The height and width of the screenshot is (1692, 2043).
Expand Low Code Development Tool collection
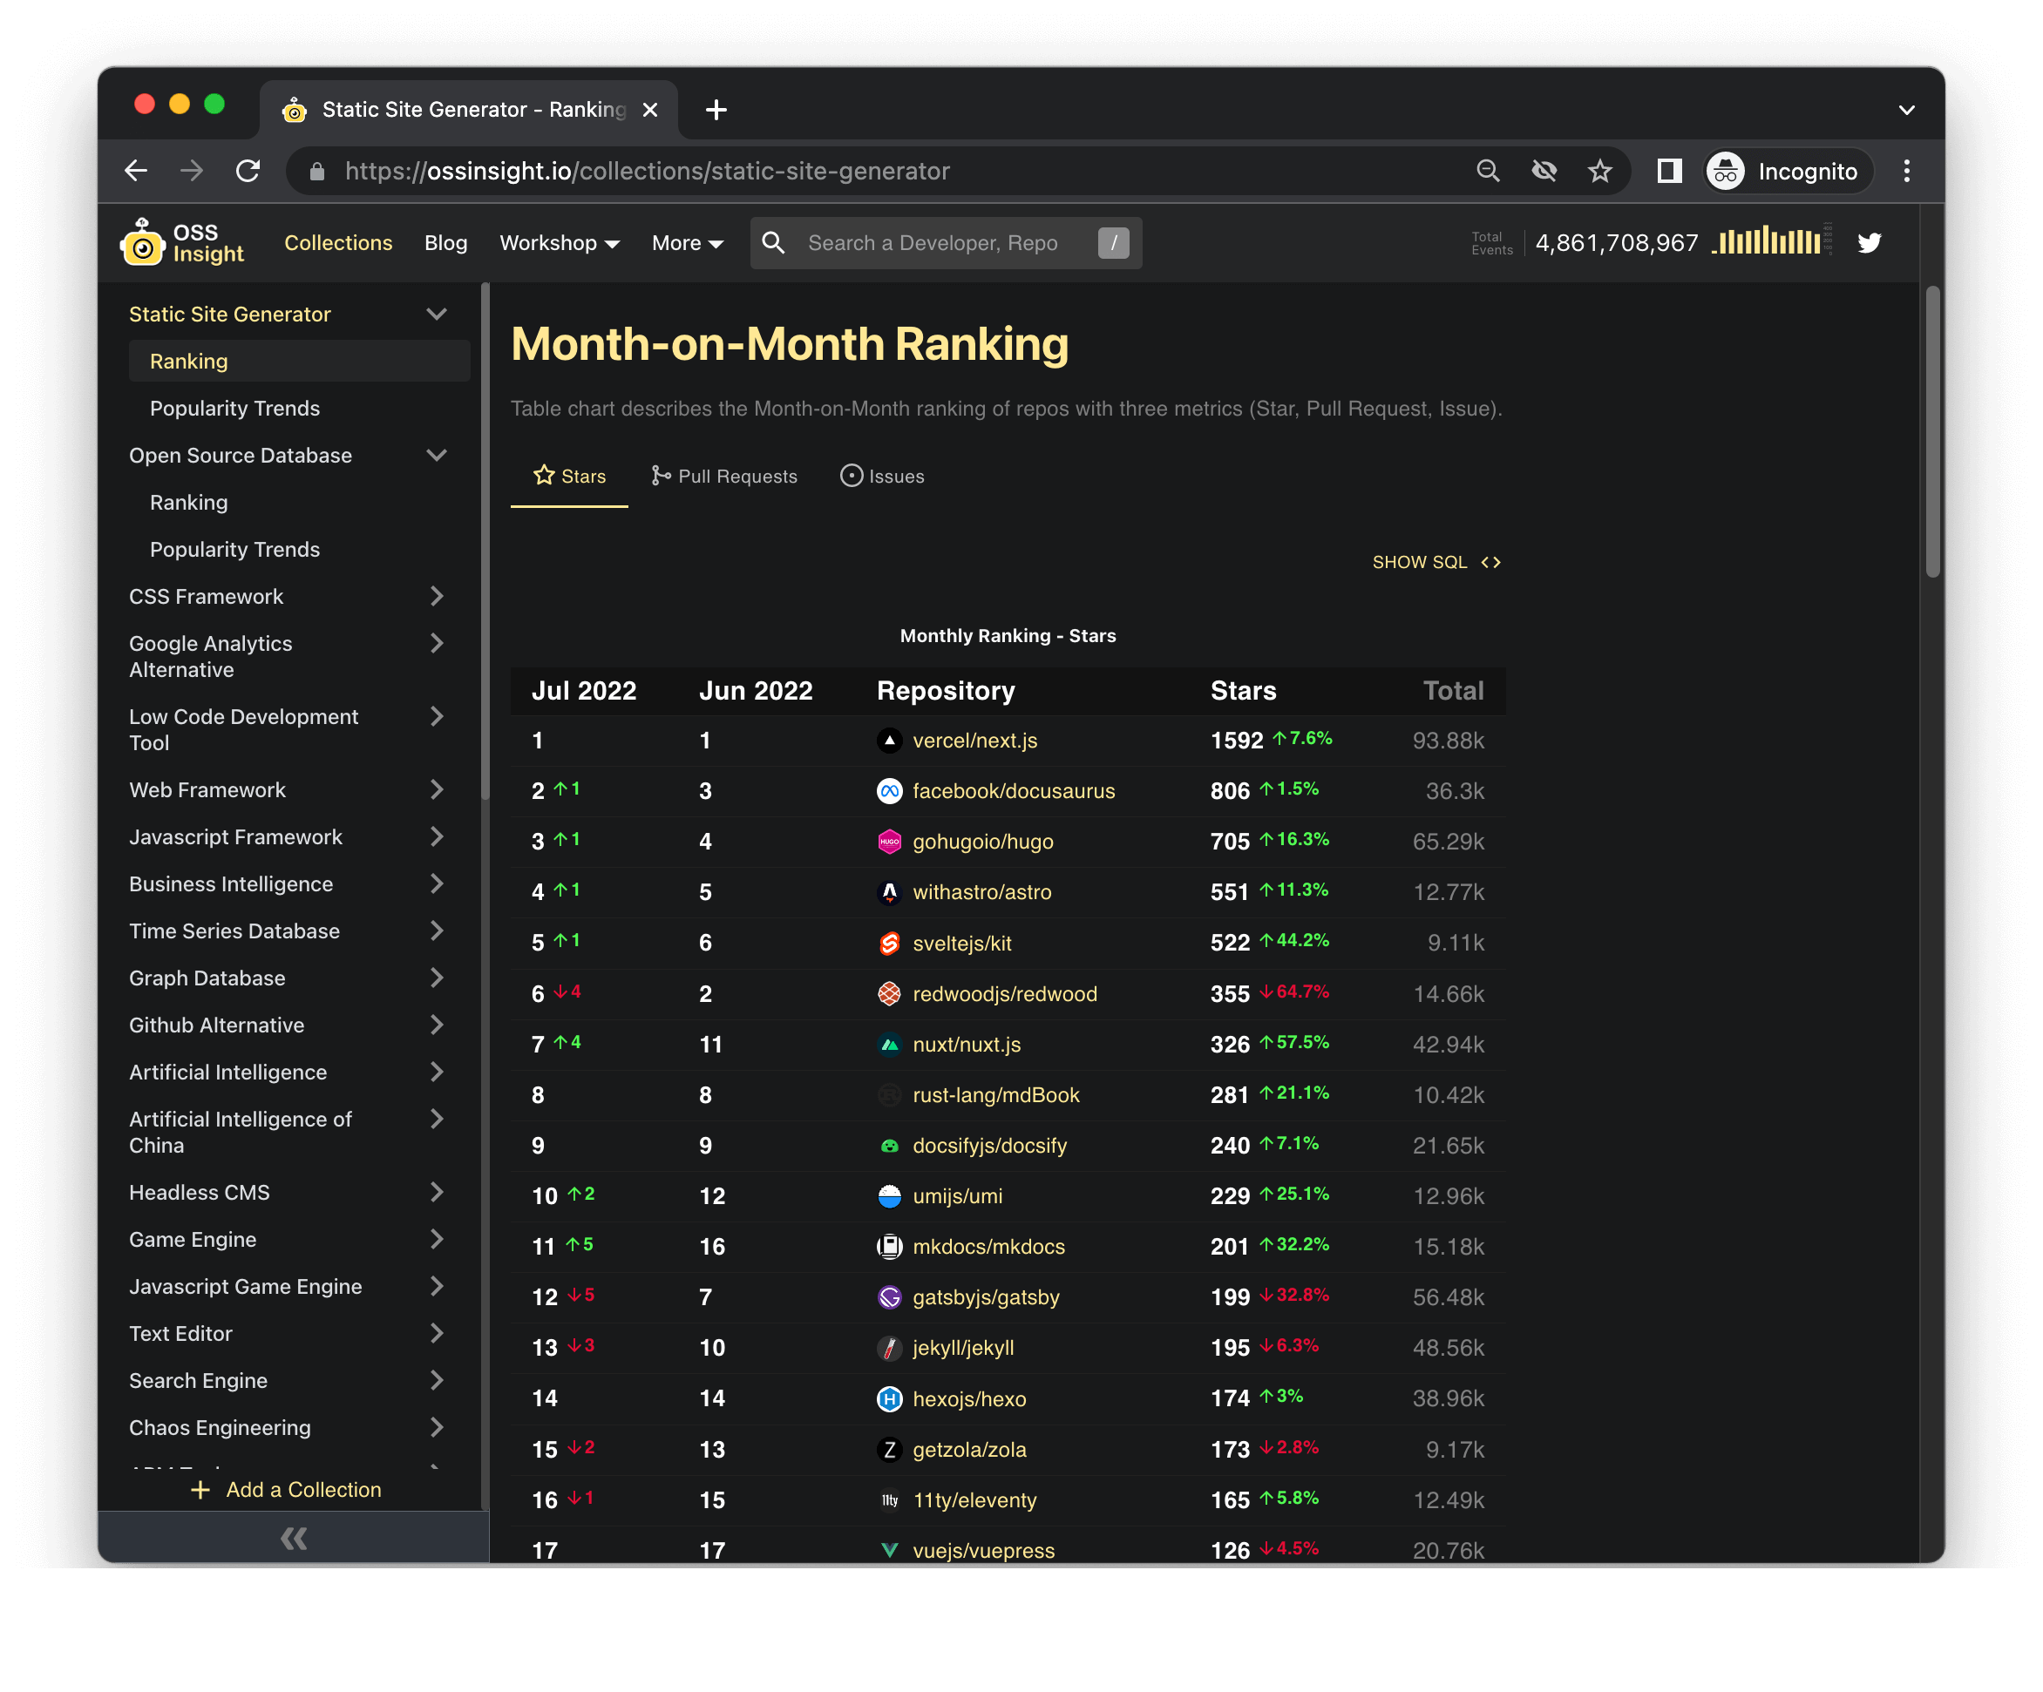[x=437, y=717]
